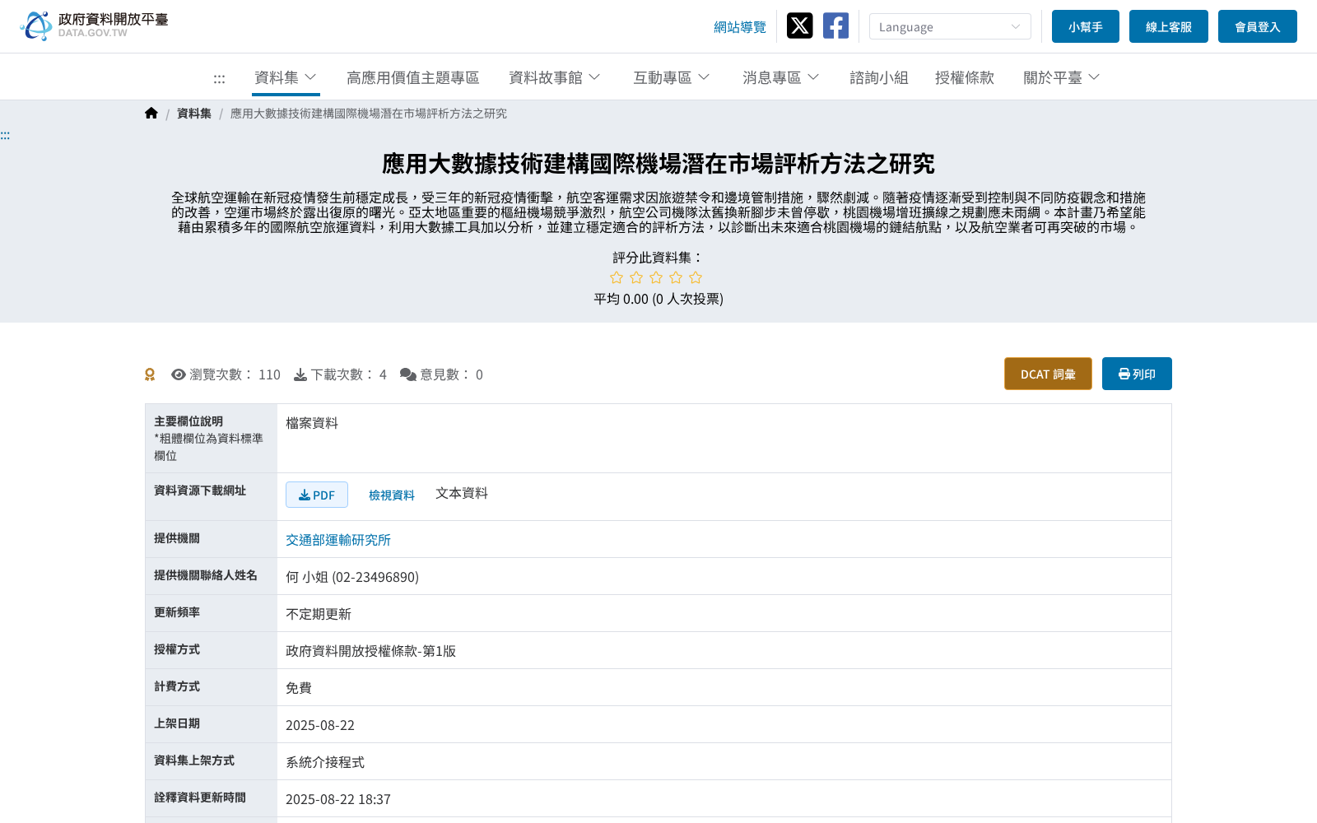This screenshot has width=1317, height=823.
Task: Open the Facebook social icon
Action: 835,26
